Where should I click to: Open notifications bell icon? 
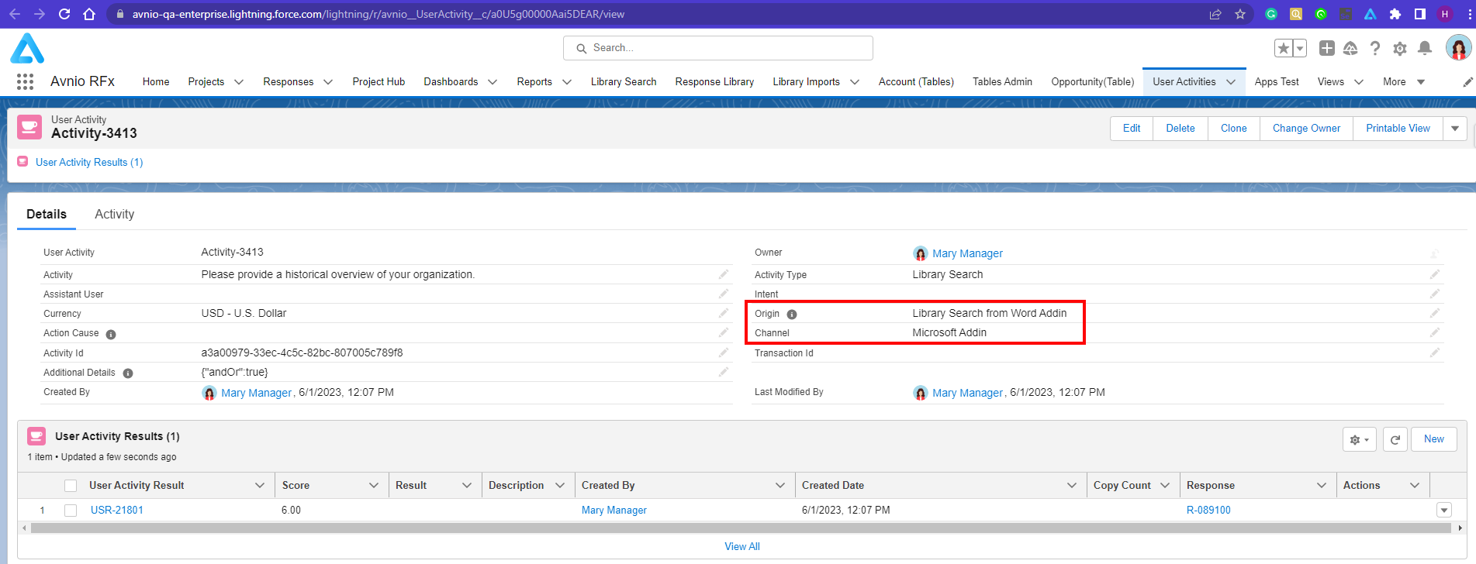1425,48
